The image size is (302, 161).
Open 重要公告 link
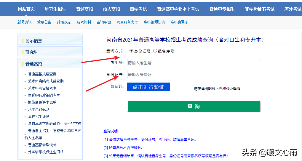pyautogui.click(x=44, y=22)
